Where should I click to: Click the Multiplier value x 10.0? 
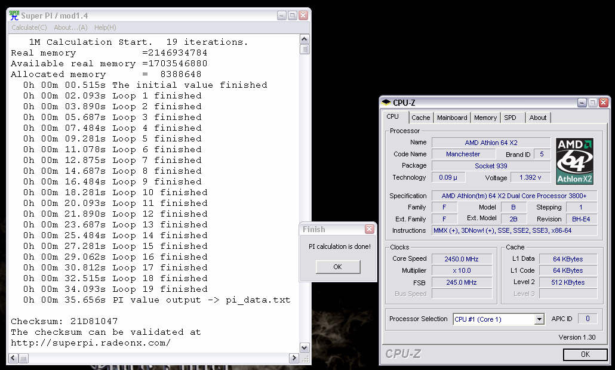click(462, 270)
